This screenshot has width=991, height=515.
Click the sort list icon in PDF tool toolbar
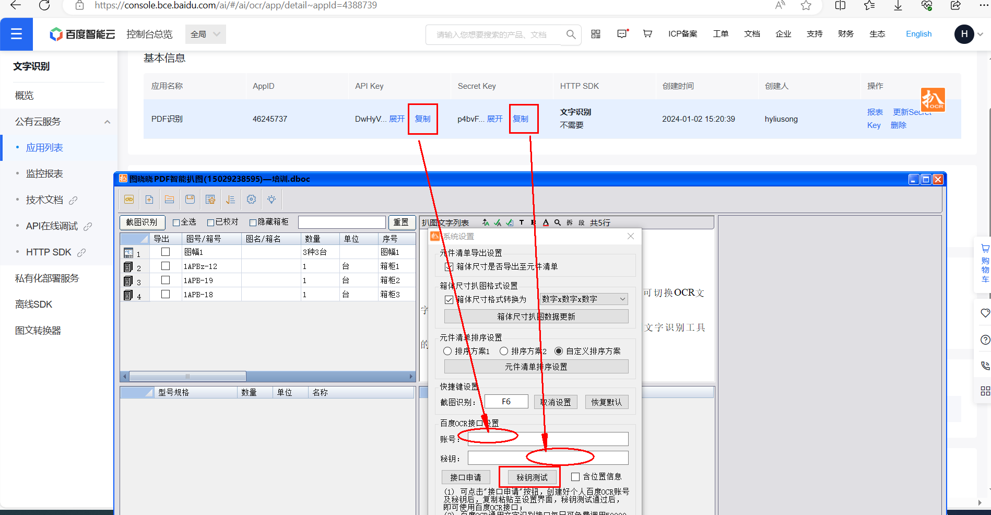[231, 200]
